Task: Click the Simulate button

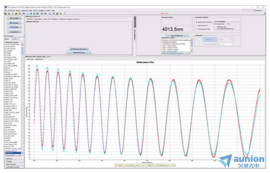Action: 14,23
